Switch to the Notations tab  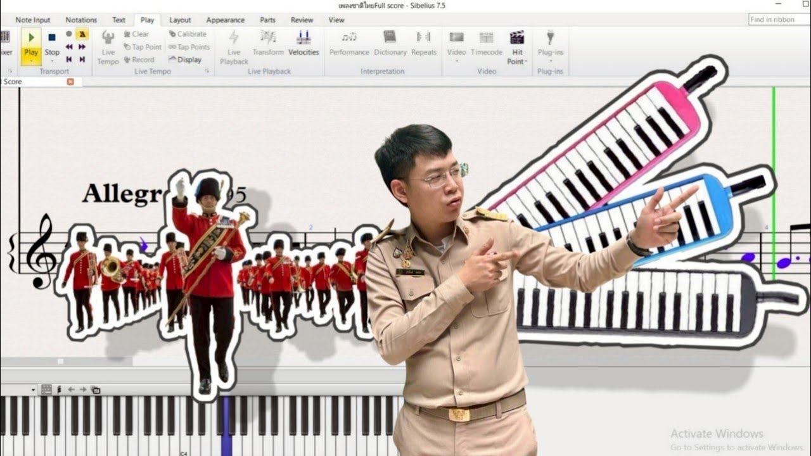[x=81, y=20]
